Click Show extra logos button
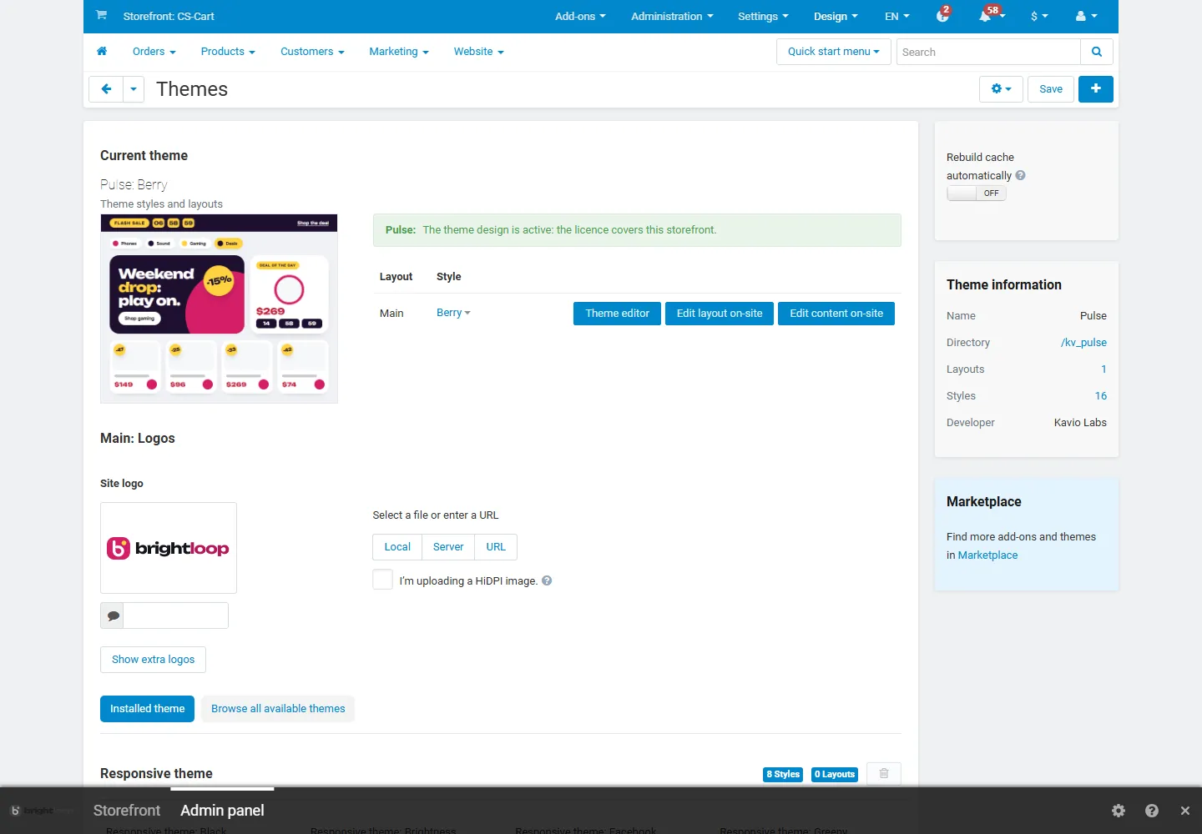The height and width of the screenshot is (834, 1202). point(153,660)
